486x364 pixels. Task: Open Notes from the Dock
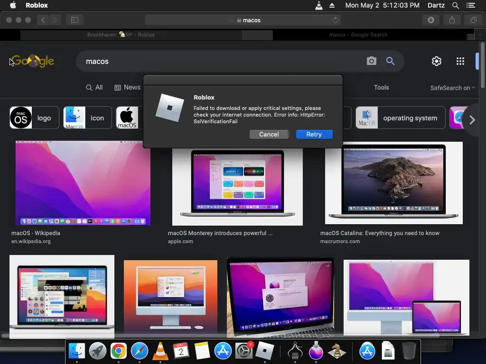click(202, 351)
